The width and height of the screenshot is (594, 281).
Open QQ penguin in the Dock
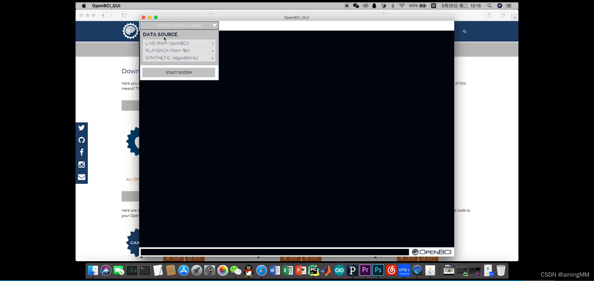pos(249,271)
